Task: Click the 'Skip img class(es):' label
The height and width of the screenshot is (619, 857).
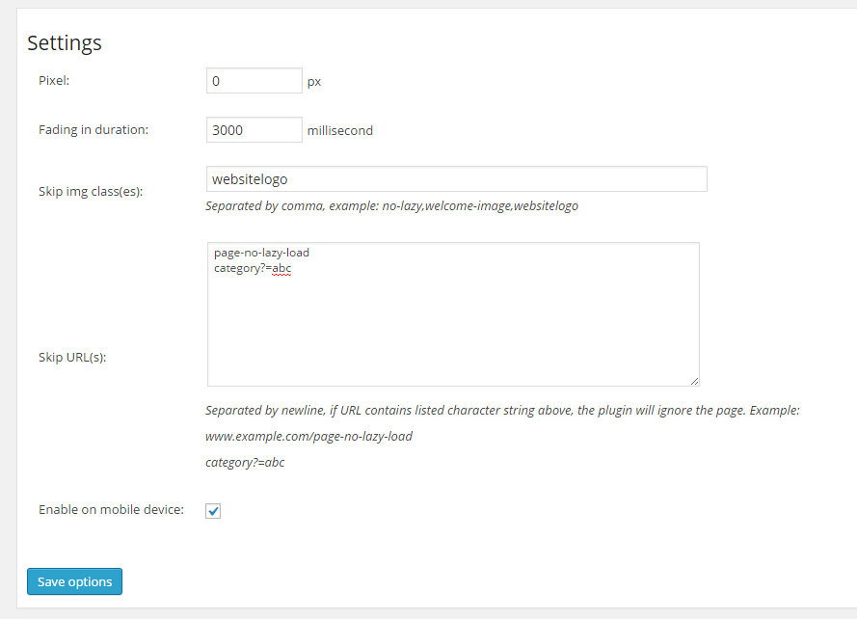Action: 91,191
